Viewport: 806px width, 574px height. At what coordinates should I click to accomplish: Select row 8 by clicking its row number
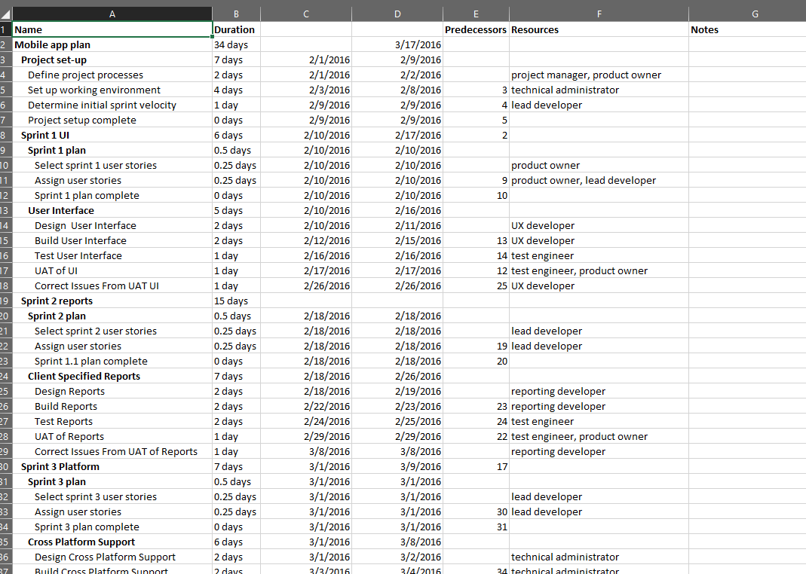6,135
